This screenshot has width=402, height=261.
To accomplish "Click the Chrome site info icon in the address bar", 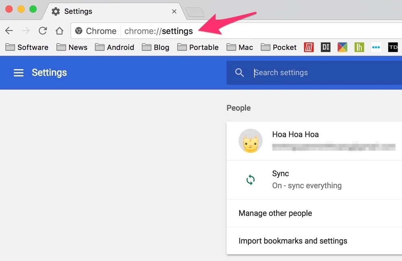I will coord(79,31).
